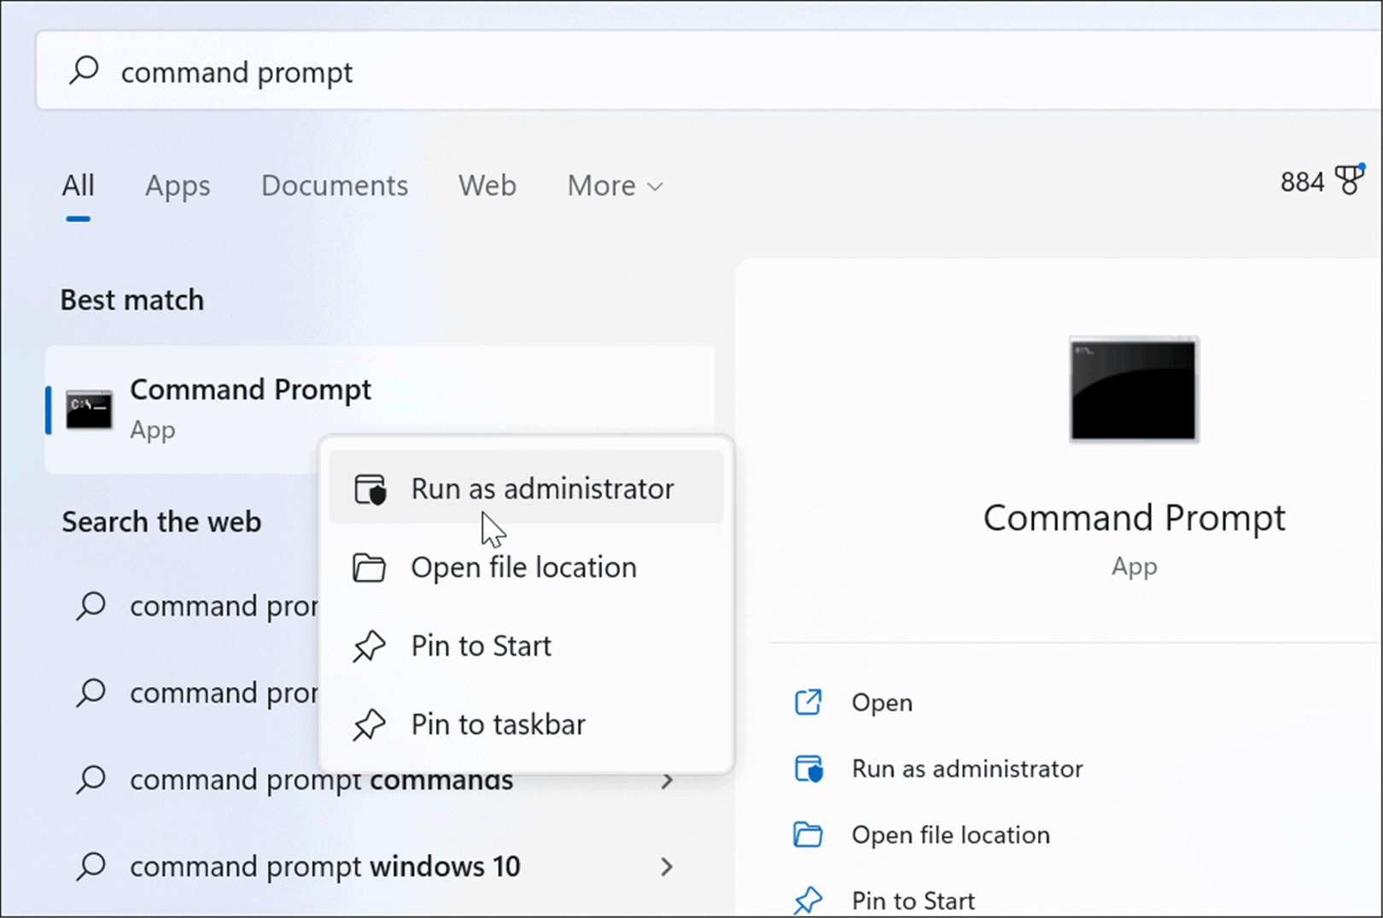
Task: Click the pin icon beside Pin to Start
Action: pos(370,646)
